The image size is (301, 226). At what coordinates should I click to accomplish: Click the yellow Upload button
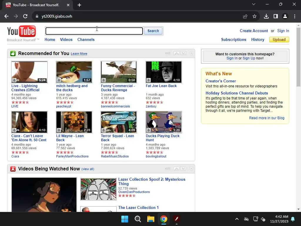[279, 40]
